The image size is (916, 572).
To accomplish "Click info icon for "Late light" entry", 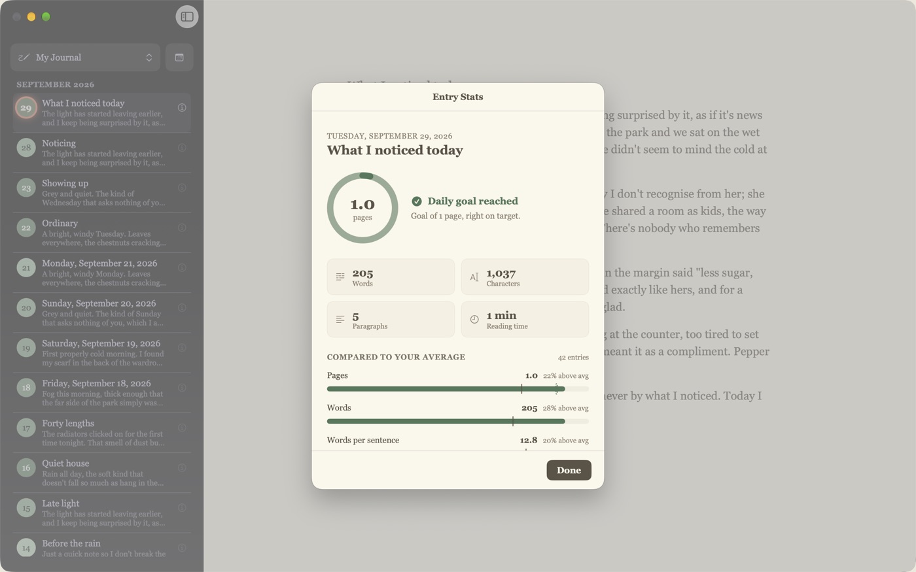I will click(x=182, y=508).
